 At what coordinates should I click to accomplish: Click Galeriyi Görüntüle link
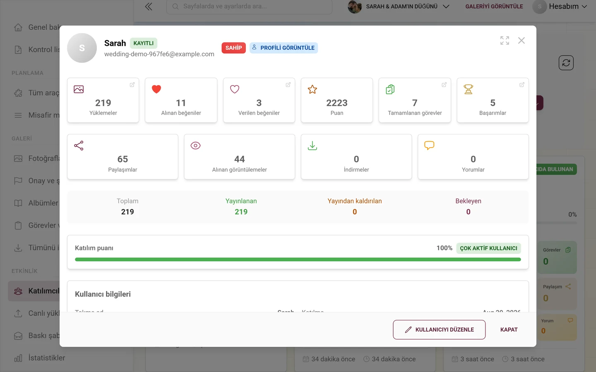494,7
